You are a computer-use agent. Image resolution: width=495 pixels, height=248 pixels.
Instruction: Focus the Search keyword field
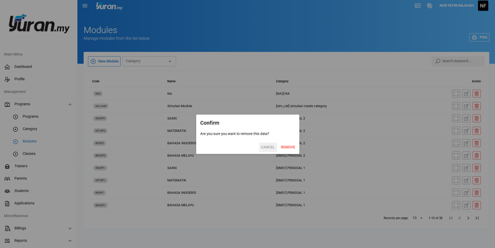click(x=458, y=61)
